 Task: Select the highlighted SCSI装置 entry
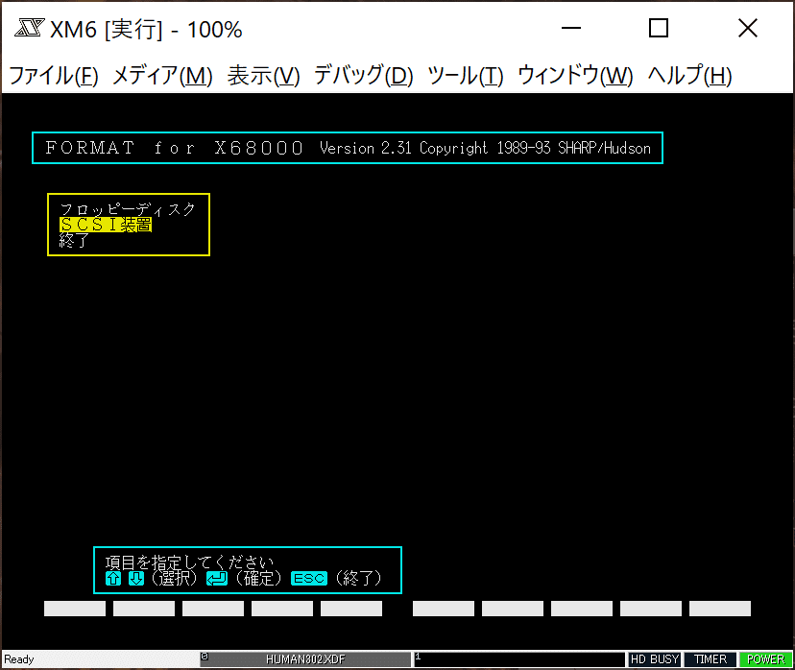tap(106, 225)
